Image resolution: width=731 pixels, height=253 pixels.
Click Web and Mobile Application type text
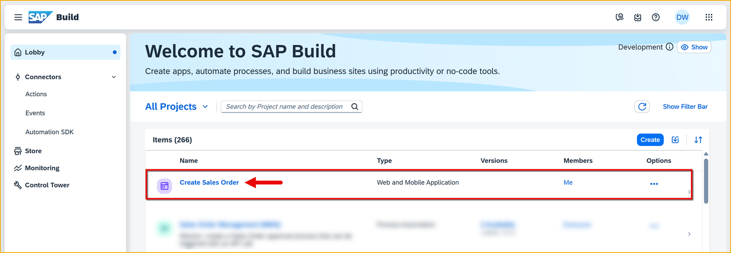[418, 183]
